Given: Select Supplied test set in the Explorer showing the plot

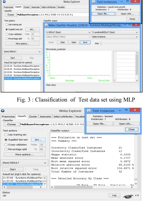Looking at the screenshot, I should click(7, 29).
